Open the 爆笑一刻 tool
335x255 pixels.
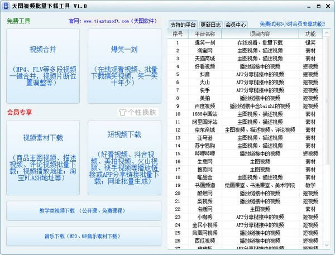(125, 66)
